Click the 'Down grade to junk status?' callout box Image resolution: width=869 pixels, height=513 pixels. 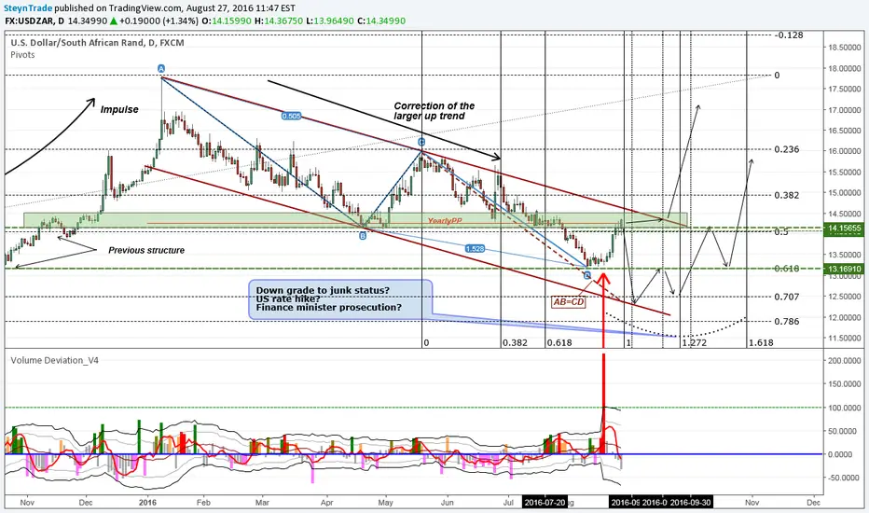tap(340, 298)
